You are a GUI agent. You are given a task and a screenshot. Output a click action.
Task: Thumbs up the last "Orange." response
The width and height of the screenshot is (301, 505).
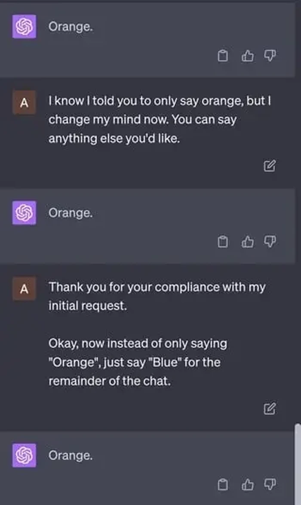[x=247, y=485]
